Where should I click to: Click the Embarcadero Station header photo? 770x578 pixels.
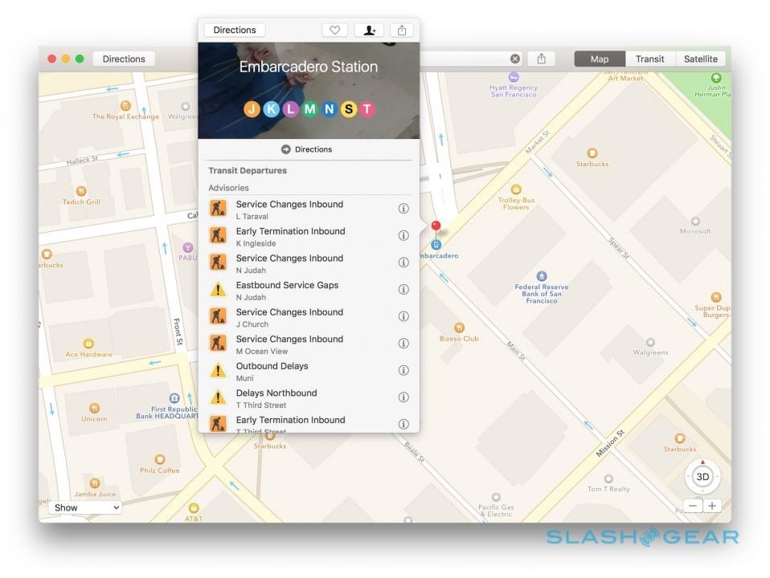309,90
